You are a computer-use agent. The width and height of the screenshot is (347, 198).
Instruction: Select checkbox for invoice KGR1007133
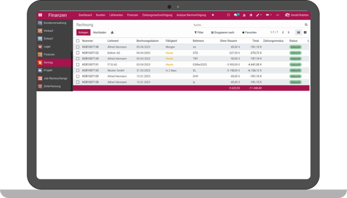click(77, 71)
